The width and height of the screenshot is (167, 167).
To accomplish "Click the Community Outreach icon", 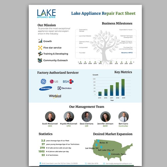I will [40, 60].
